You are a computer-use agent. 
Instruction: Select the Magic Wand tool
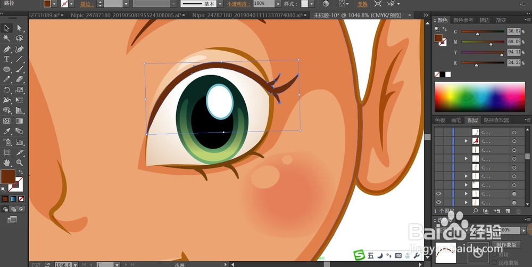tap(6, 38)
